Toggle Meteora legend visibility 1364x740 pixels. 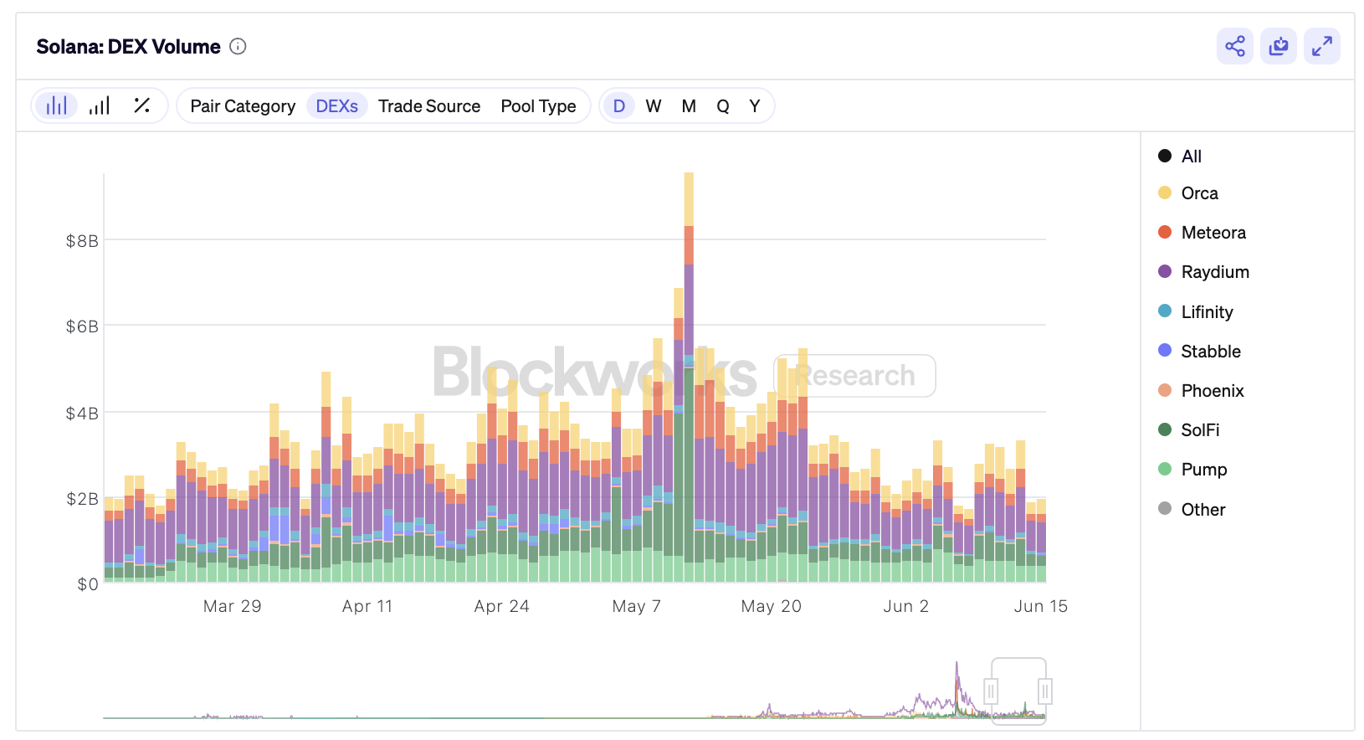[1213, 233]
